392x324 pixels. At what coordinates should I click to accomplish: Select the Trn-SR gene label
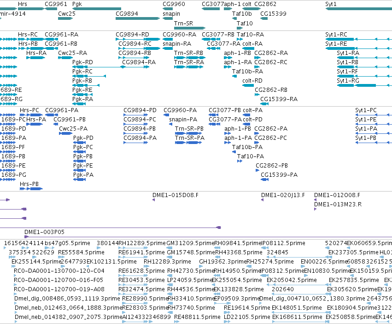(183, 23)
